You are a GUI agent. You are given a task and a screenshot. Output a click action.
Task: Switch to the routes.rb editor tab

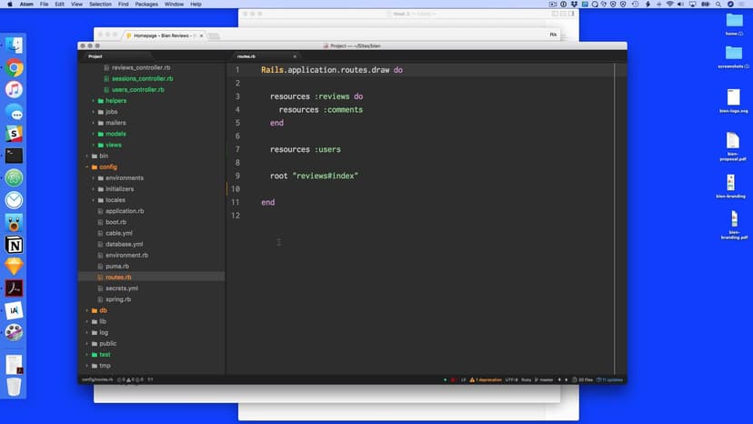[247, 56]
